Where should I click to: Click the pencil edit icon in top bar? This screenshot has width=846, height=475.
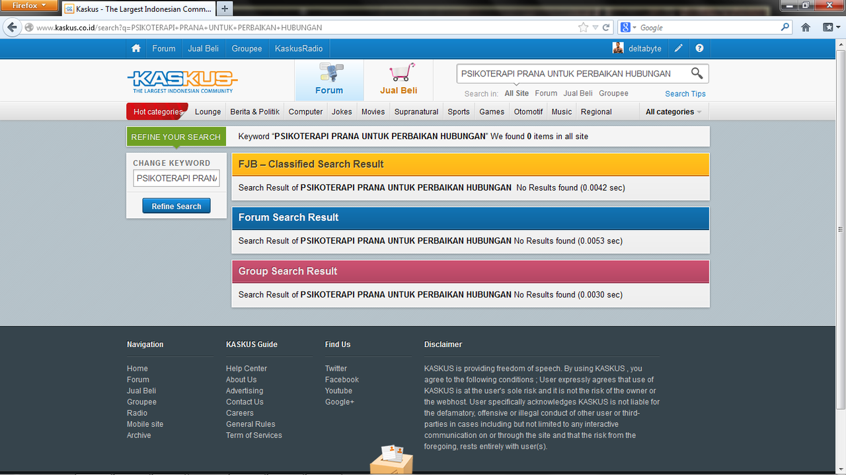click(x=679, y=48)
